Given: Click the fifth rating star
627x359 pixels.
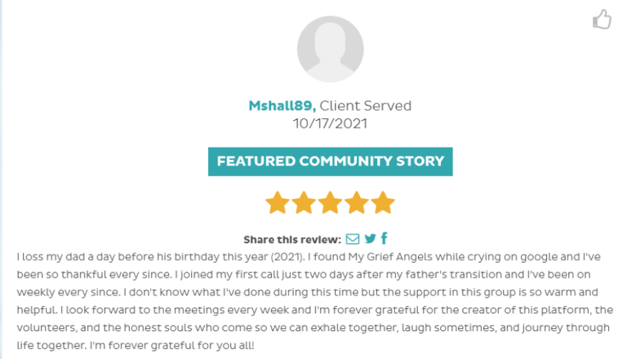Looking at the screenshot, I should (x=382, y=202).
